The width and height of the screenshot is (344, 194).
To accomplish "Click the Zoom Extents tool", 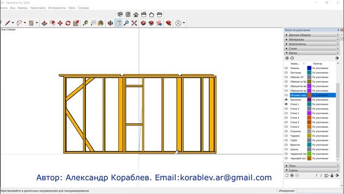I will click(134, 23).
